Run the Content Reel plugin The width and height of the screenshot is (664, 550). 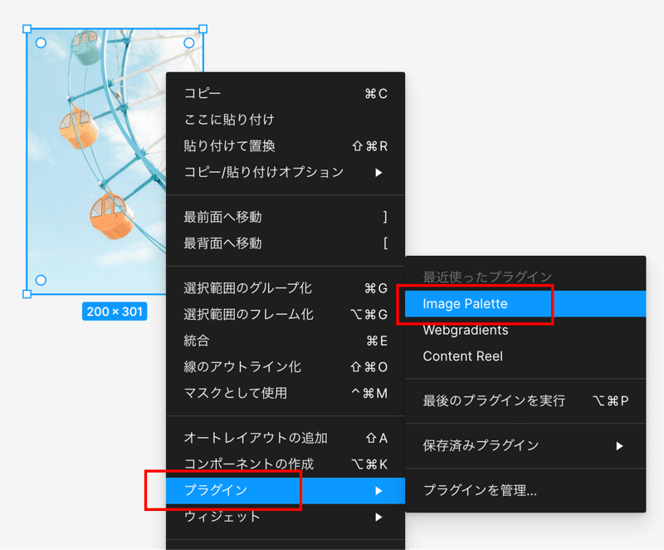[x=525, y=356]
